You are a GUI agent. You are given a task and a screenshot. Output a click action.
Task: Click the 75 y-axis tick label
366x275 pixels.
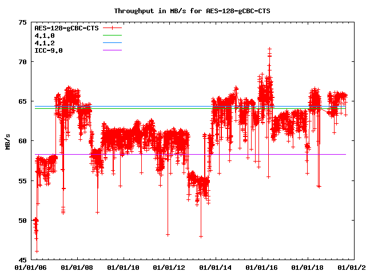[22, 22]
